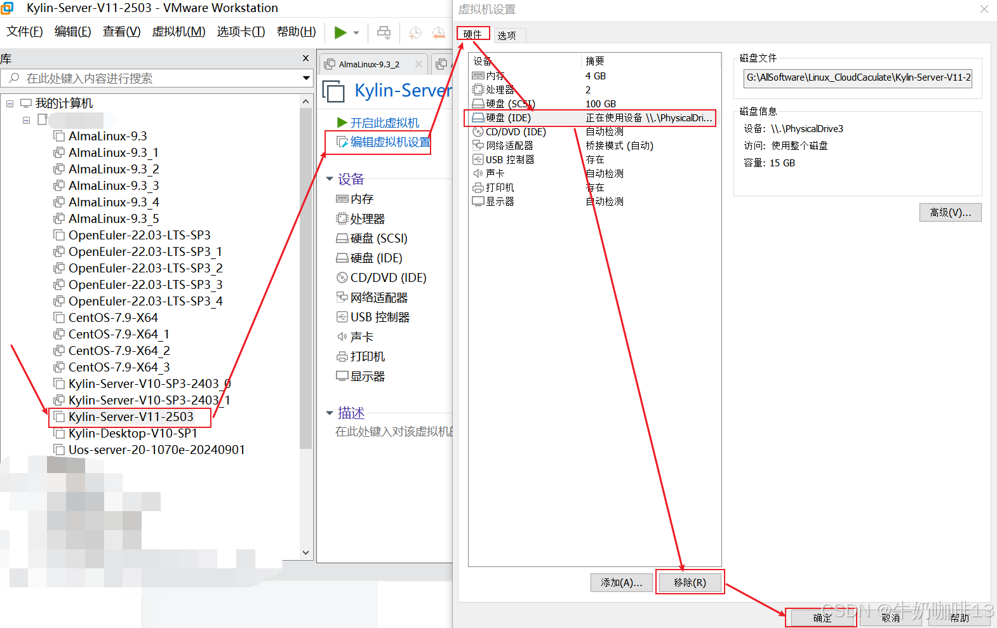Click 打印机 printer icon in VM summary
997x628 pixels.
pos(342,356)
